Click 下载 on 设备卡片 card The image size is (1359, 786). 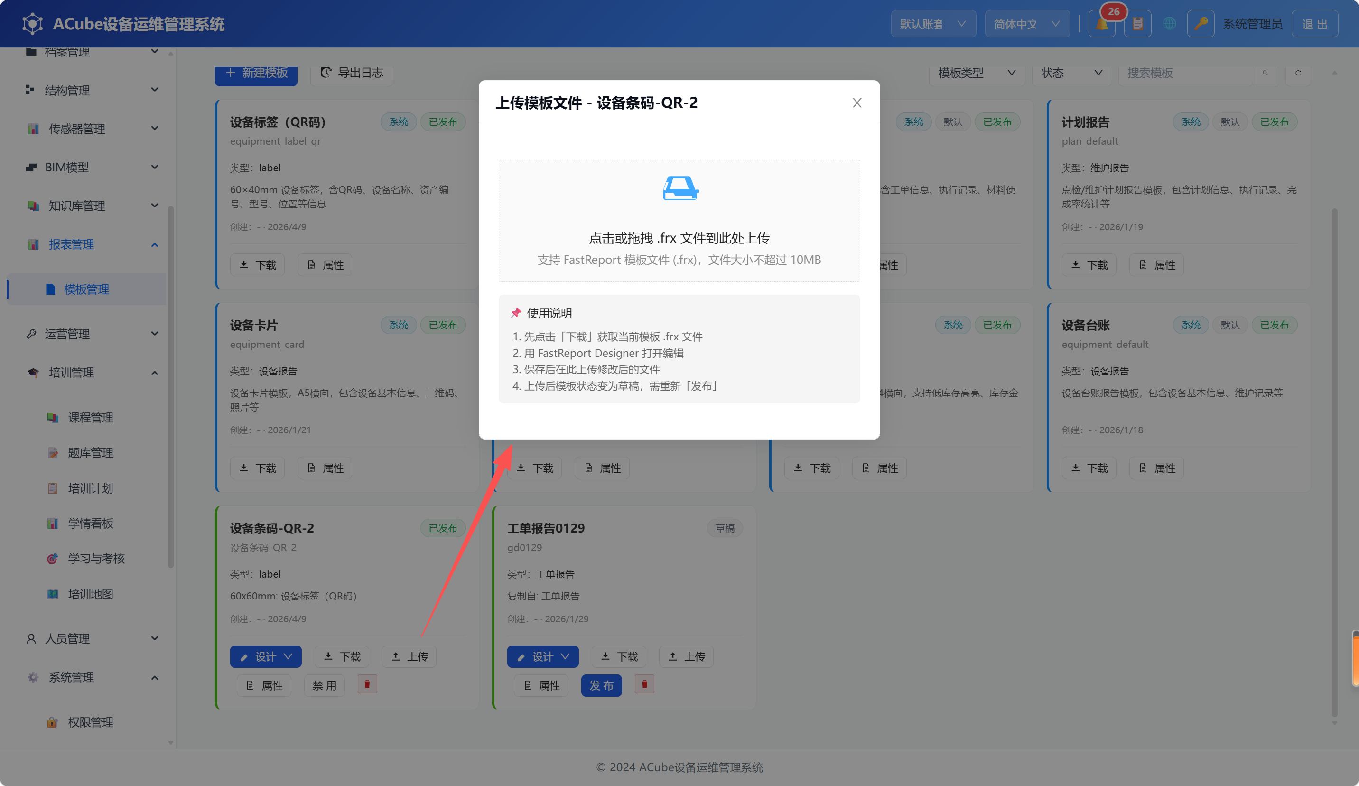click(257, 468)
